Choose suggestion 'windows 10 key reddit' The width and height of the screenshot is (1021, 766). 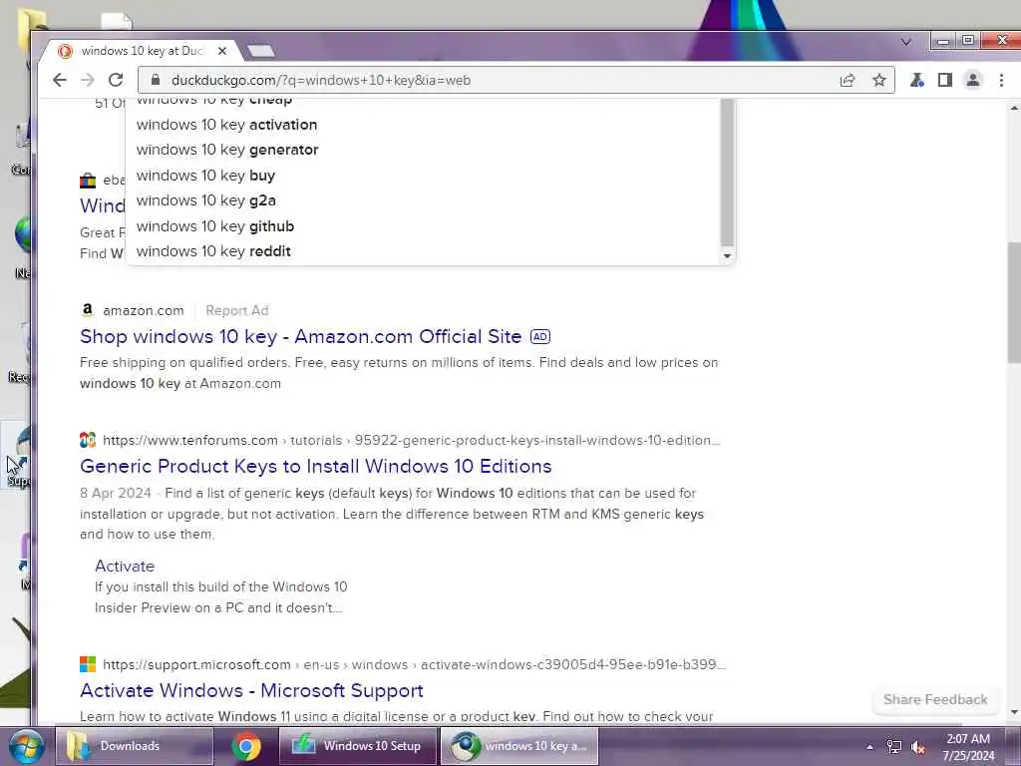point(213,251)
